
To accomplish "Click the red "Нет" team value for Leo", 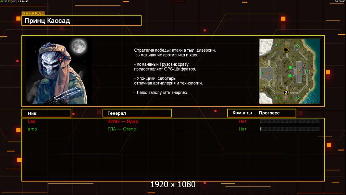I will click(x=242, y=121).
